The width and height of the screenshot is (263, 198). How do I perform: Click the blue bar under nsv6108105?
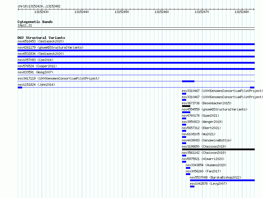coord(184,137)
